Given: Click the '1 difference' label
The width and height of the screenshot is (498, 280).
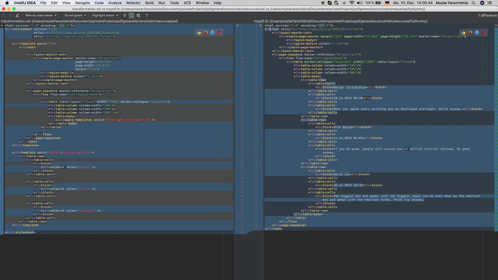Looking at the screenshot, I should (487, 16).
